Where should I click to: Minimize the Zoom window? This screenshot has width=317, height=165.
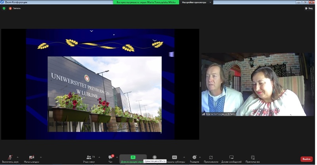[x=299, y=2]
